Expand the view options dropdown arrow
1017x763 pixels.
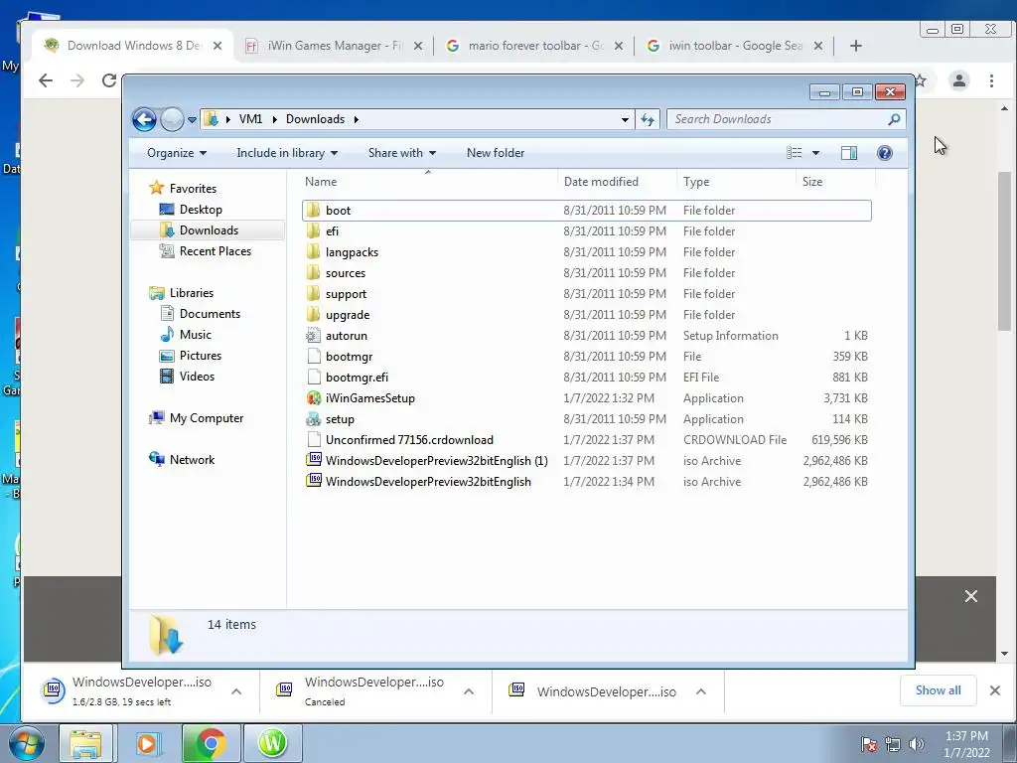click(816, 153)
